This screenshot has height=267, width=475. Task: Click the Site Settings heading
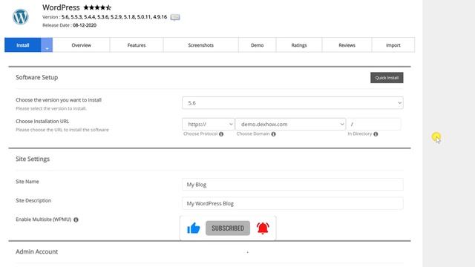click(33, 159)
